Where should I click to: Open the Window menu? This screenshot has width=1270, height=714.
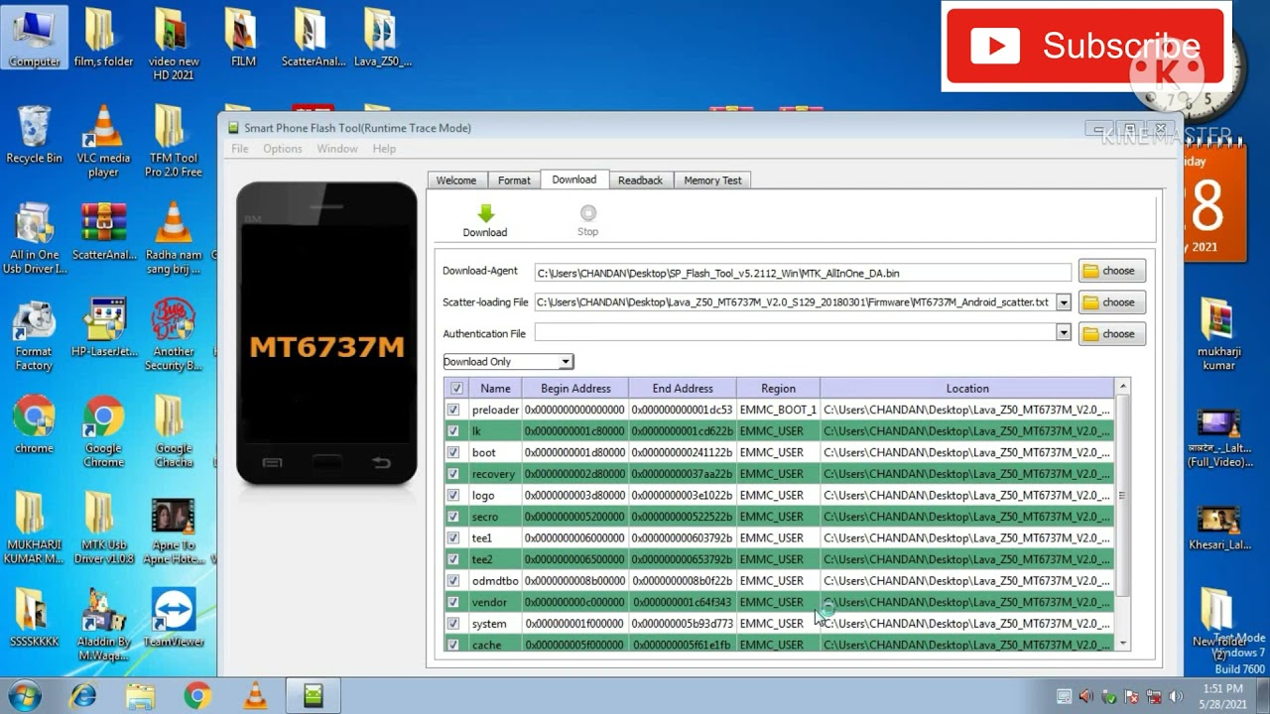point(337,149)
